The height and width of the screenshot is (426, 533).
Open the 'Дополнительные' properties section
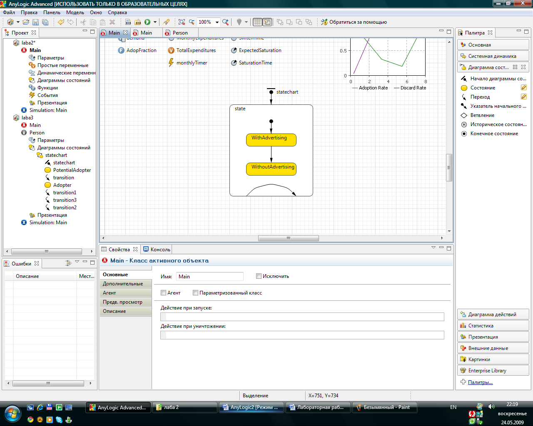pos(126,284)
